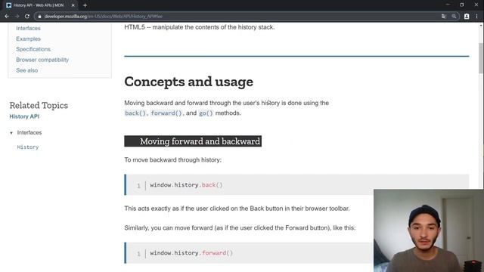Open Browser compatibility link
484x272 pixels.
coord(42,60)
